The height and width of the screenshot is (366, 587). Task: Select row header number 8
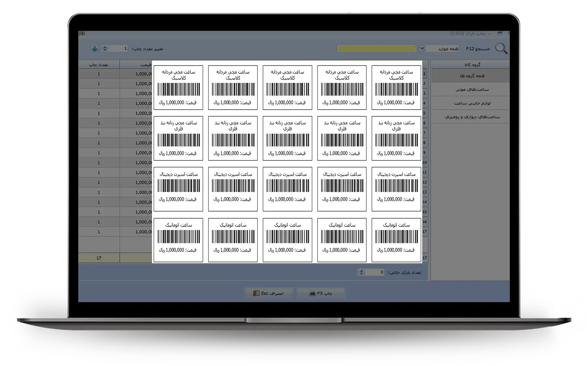pyautogui.click(x=425, y=143)
